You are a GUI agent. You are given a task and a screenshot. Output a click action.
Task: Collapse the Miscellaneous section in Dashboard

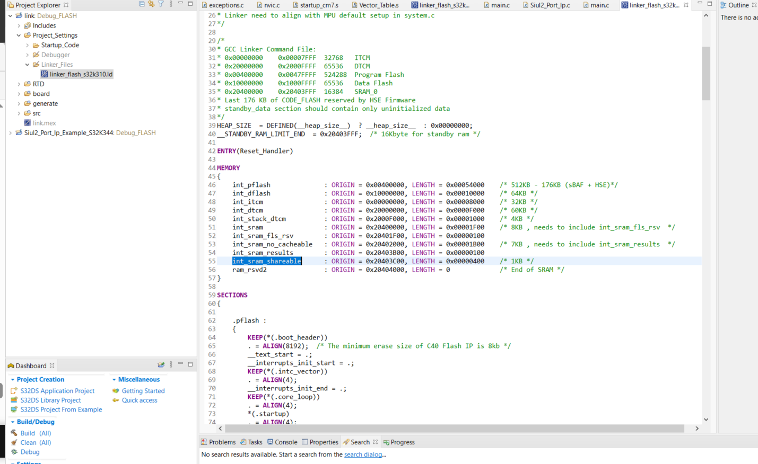click(115, 379)
